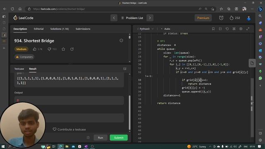Click 'return distance' on line 39
The image size is (265, 149).
tap(169, 103)
